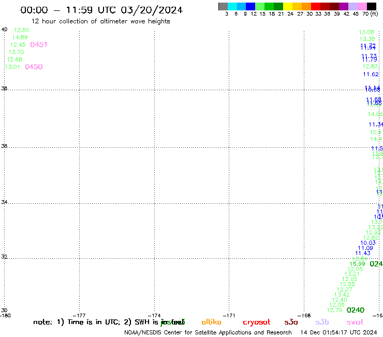Click the wave height reading 12.83

(370, 66)
